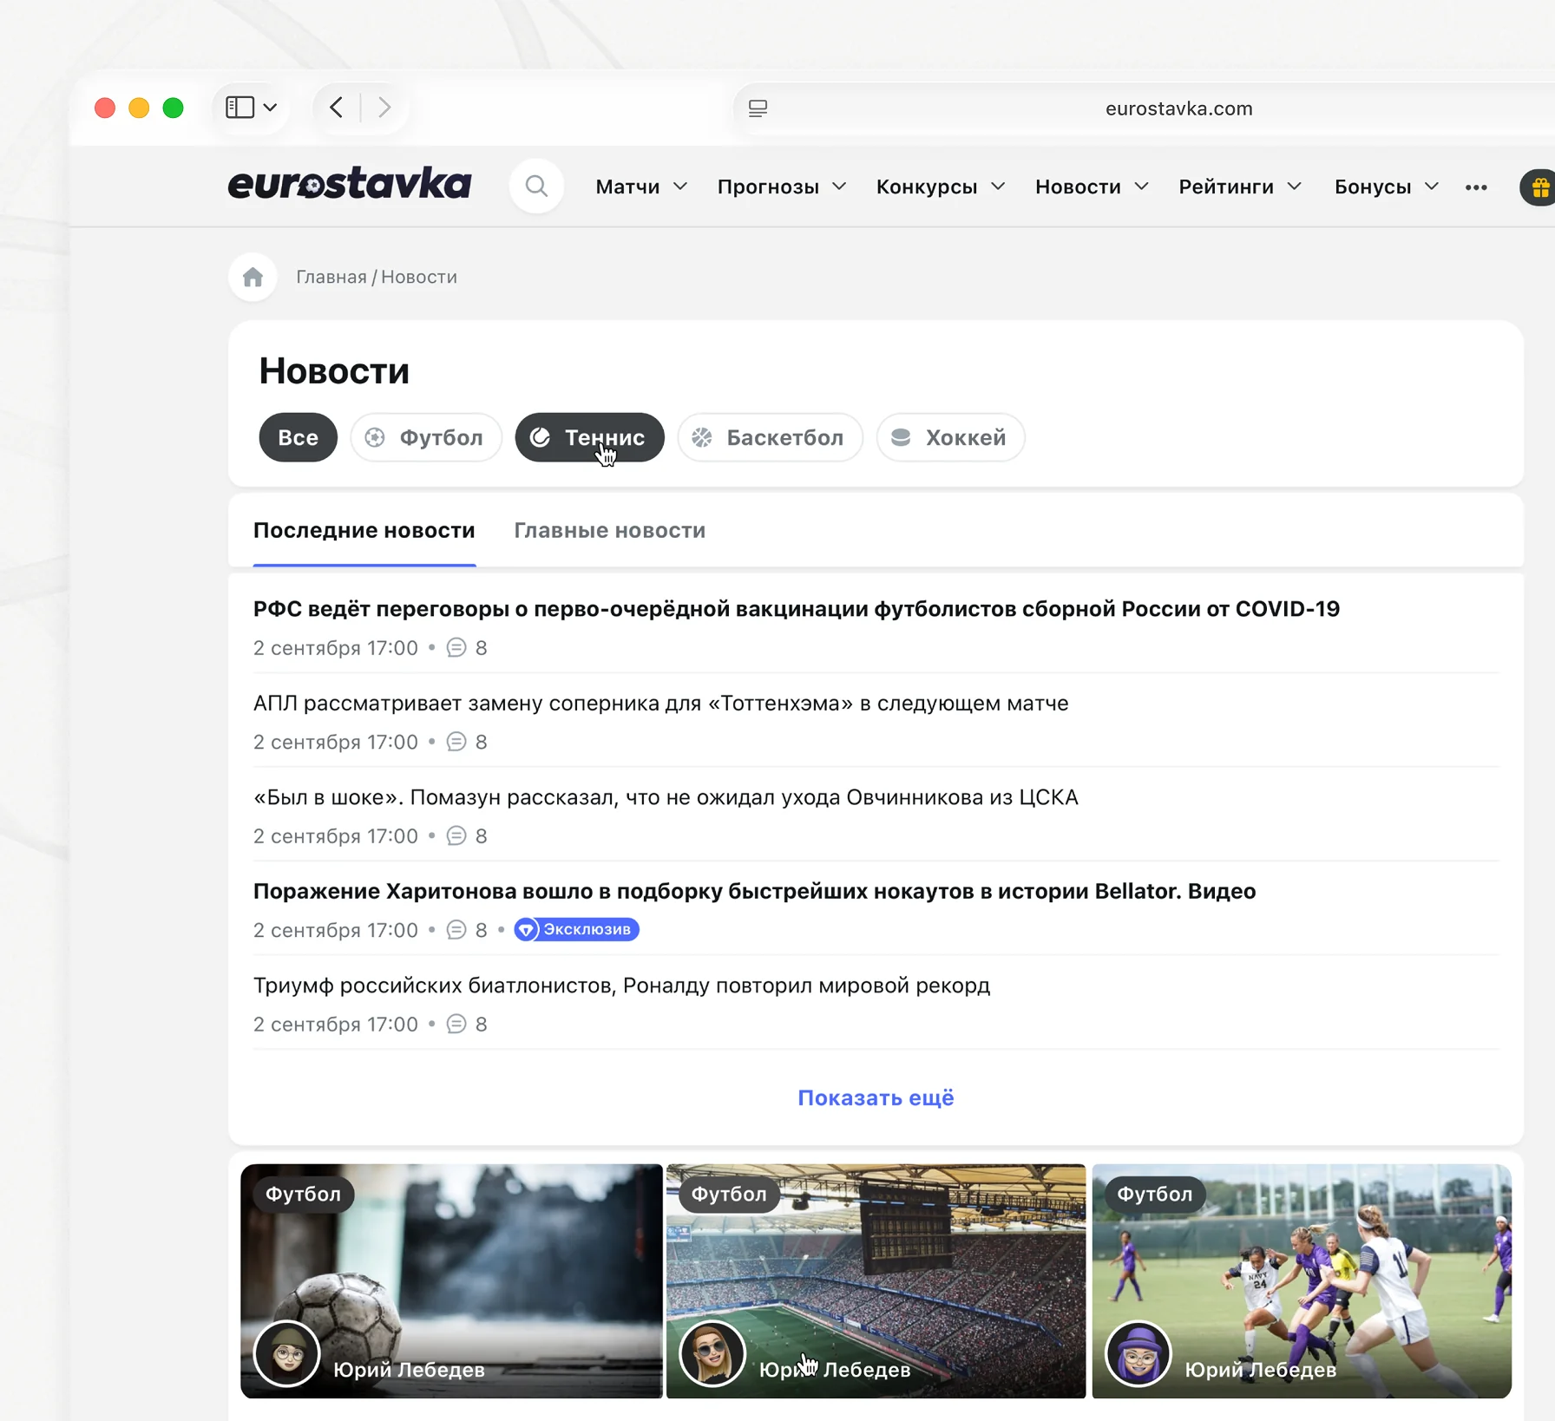
Task: Click the reader view icon in address bar
Action: point(758,108)
